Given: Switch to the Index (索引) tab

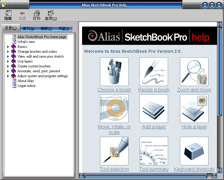Looking at the screenshot, I should (x=29, y=29).
